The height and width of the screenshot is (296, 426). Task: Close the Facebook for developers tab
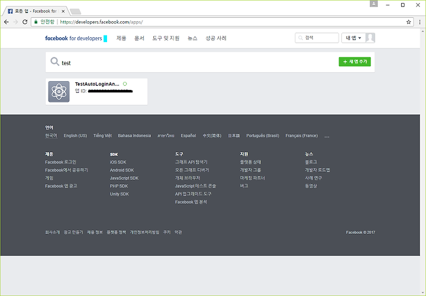pos(63,11)
